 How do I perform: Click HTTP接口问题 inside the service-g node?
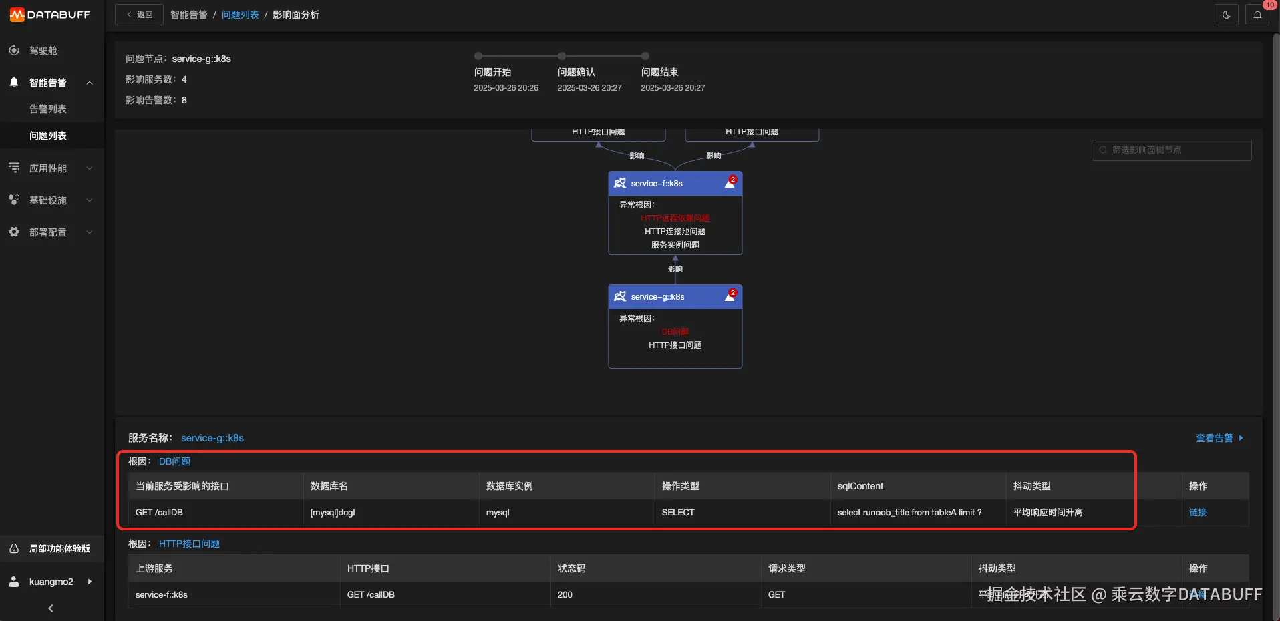pos(675,345)
